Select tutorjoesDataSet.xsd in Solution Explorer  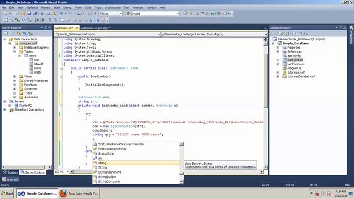coord(301,76)
